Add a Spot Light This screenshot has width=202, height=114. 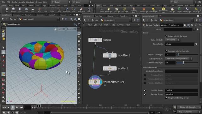pos(117,10)
